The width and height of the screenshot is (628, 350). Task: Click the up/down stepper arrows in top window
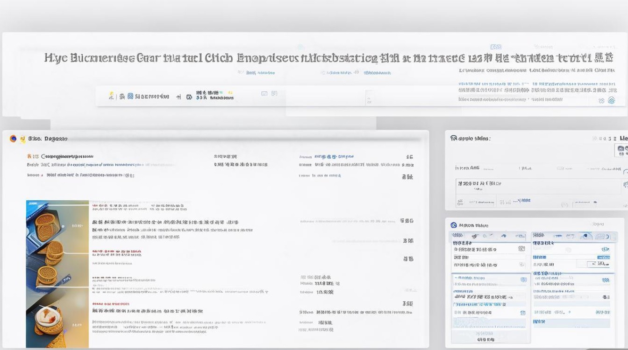[369, 100]
